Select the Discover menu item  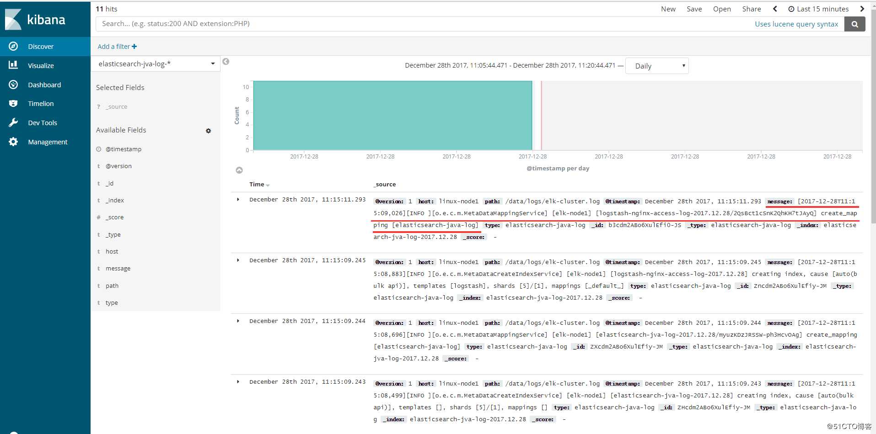45,47
